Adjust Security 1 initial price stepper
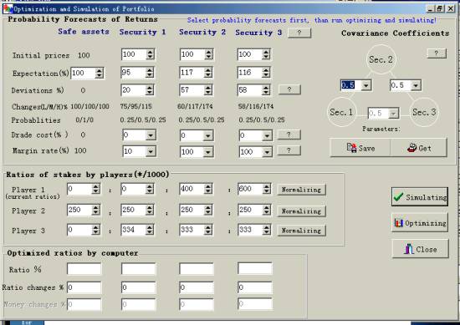 click(x=150, y=54)
